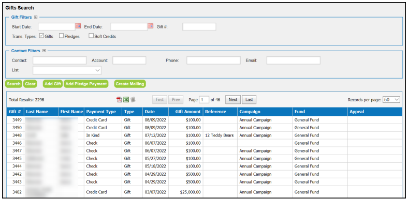
Task: Click the Clear button
Action: [30, 84]
